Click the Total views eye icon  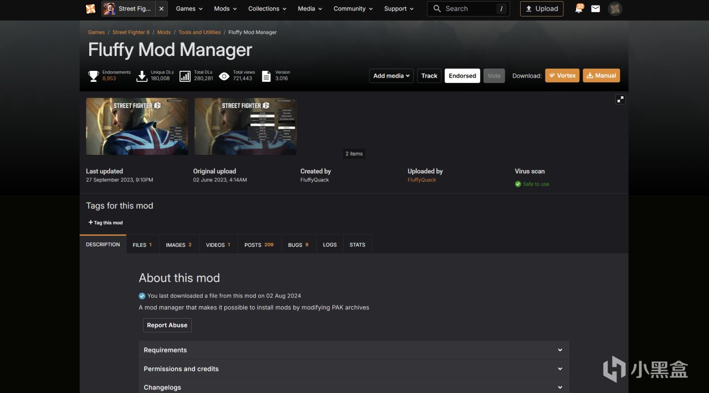(x=224, y=76)
